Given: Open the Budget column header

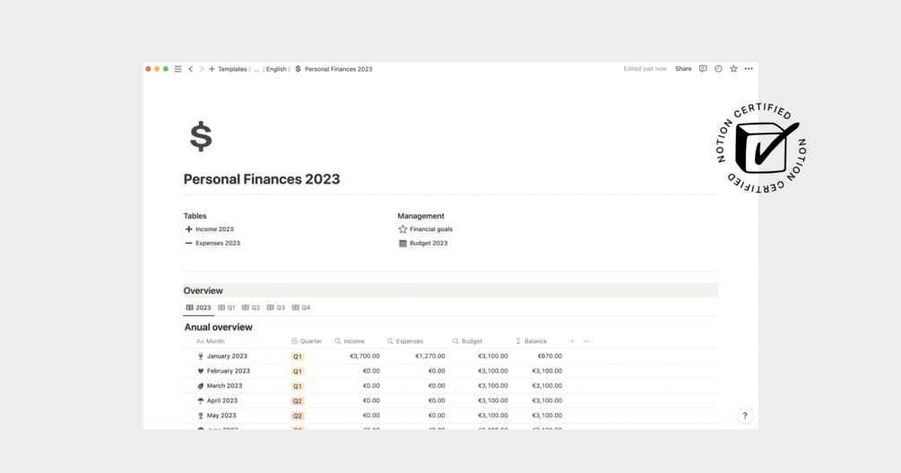Looking at the screenshot, I should pos(467,341).
